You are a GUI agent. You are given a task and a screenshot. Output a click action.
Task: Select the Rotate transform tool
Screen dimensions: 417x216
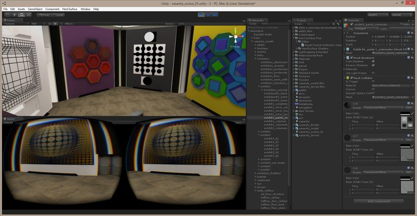(22, 15)
